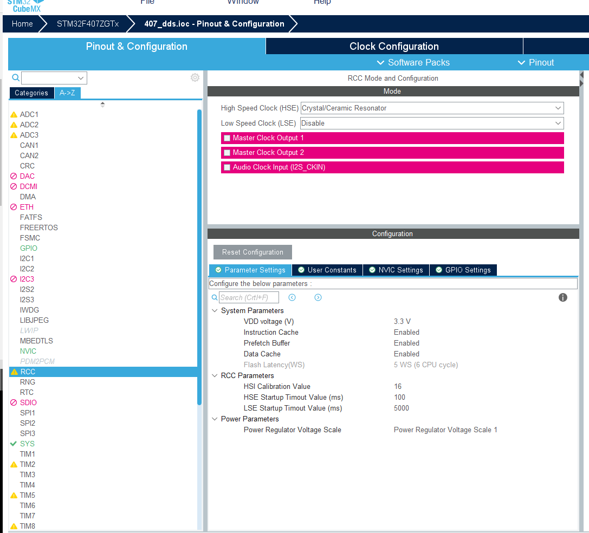Click the peripheral list vertical scrollbar
The image size is (589, 533).
pos(199,257)
